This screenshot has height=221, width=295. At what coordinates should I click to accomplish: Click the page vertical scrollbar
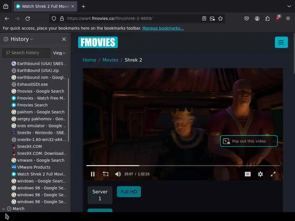[x=294, y=54]
